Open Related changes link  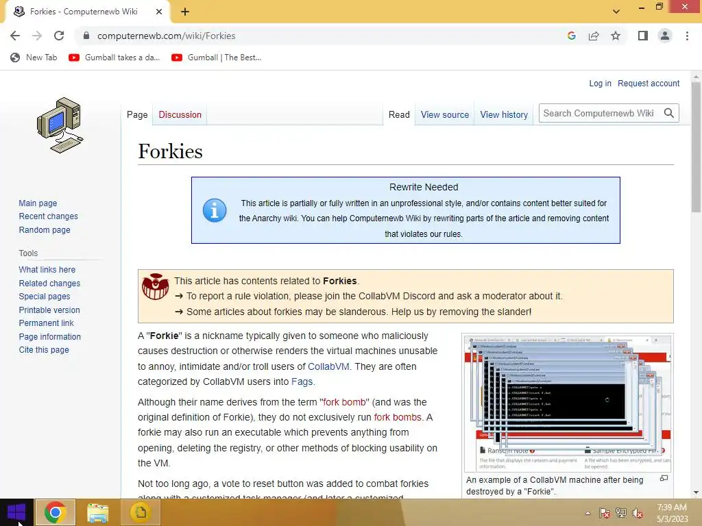pyautogui.click(x=49, y=283)
